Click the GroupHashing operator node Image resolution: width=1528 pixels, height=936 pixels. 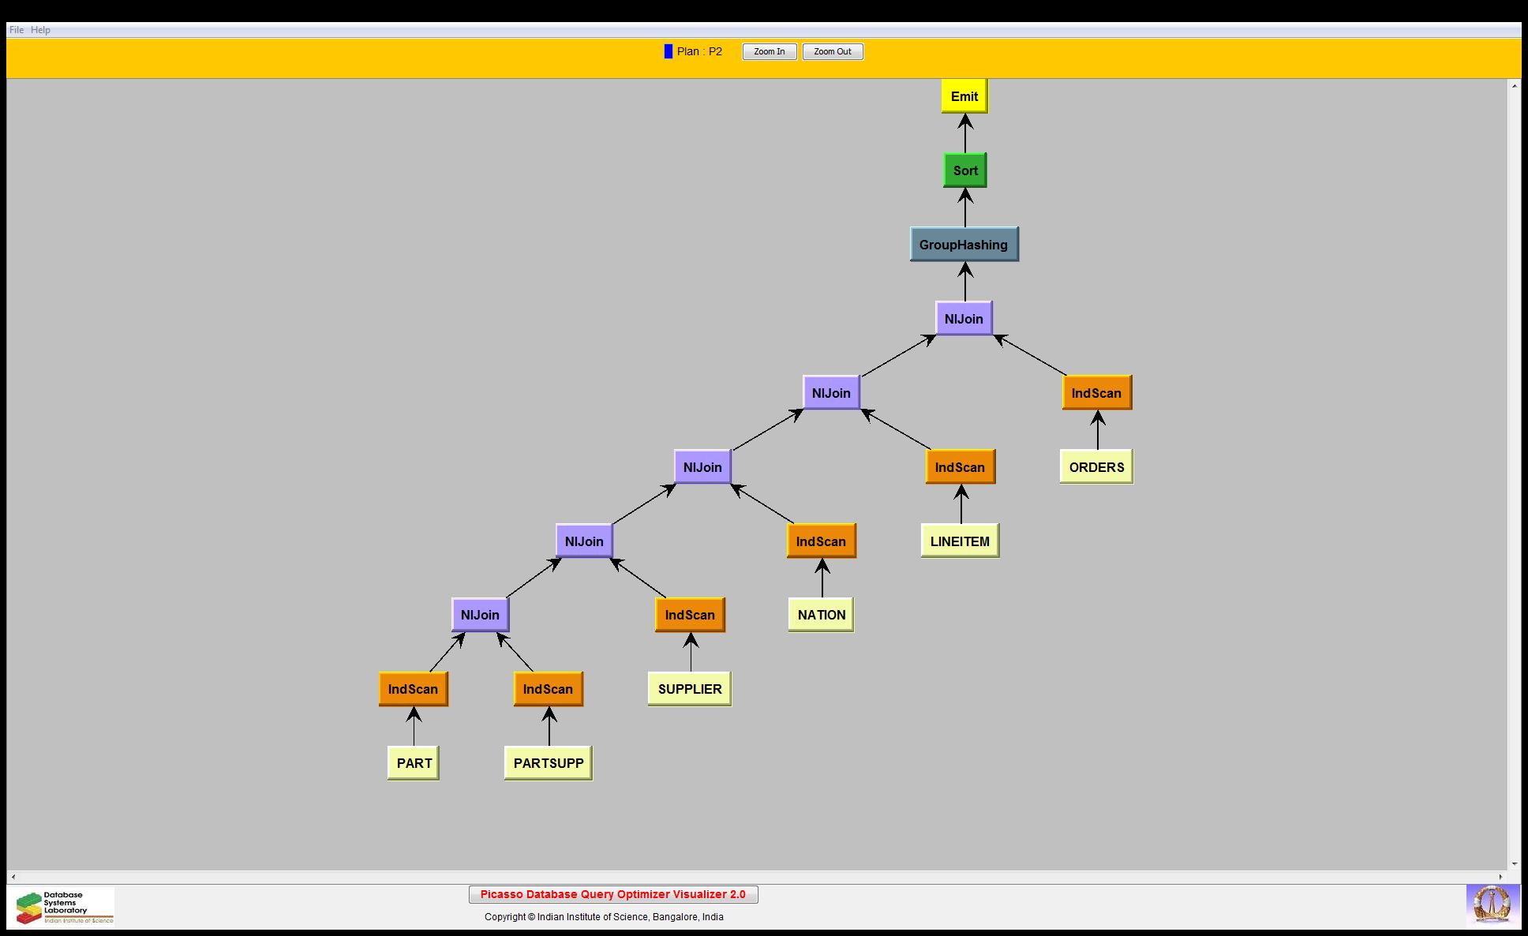coord(964,245)
